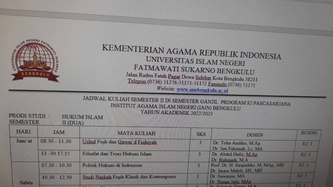Click the Universitas Islam Negeri Bengkulu logo
The height and width of the screenshot is (187, 333).
tap(35, 60)
